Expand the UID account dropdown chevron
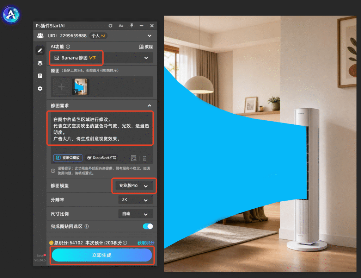 (x=149, y=36)
